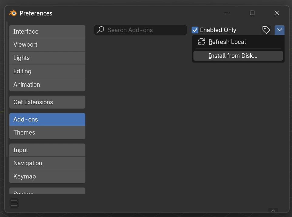Click the Blender logo icon in title bar
Screen dimensions: 292x217
13,13
